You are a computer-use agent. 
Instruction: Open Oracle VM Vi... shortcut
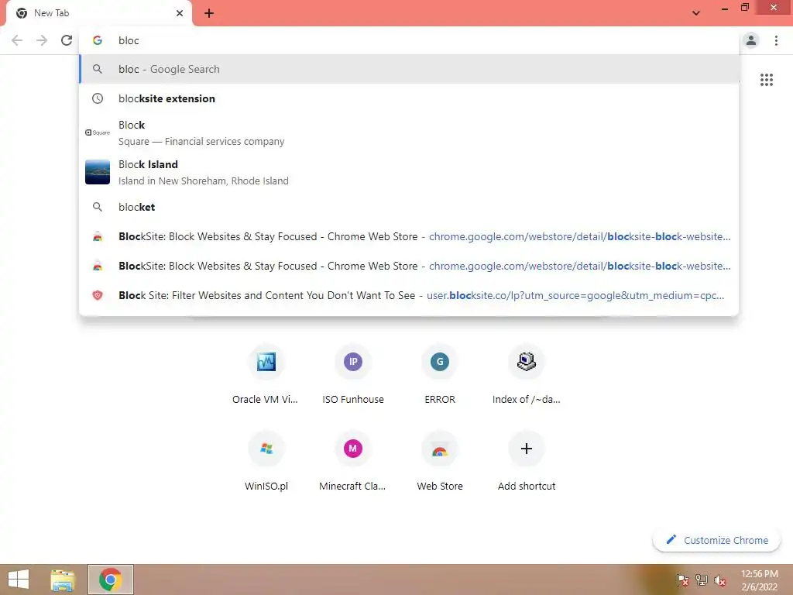tap(266, 375)
